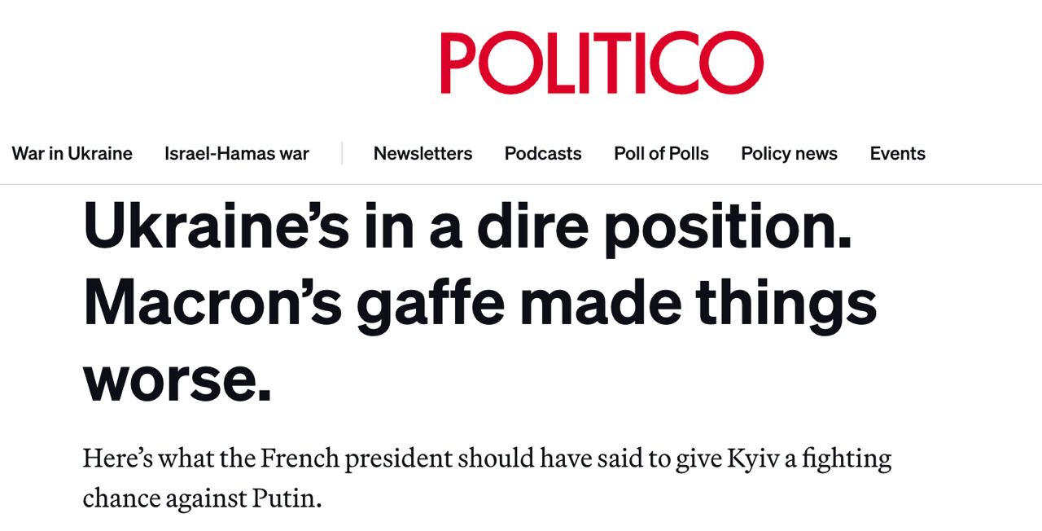Image resolution: width=1042 pixels, height=531 pixels.
Task: Select Policy news in navigation
Action: pyautogui.click(x=789, y=153)
